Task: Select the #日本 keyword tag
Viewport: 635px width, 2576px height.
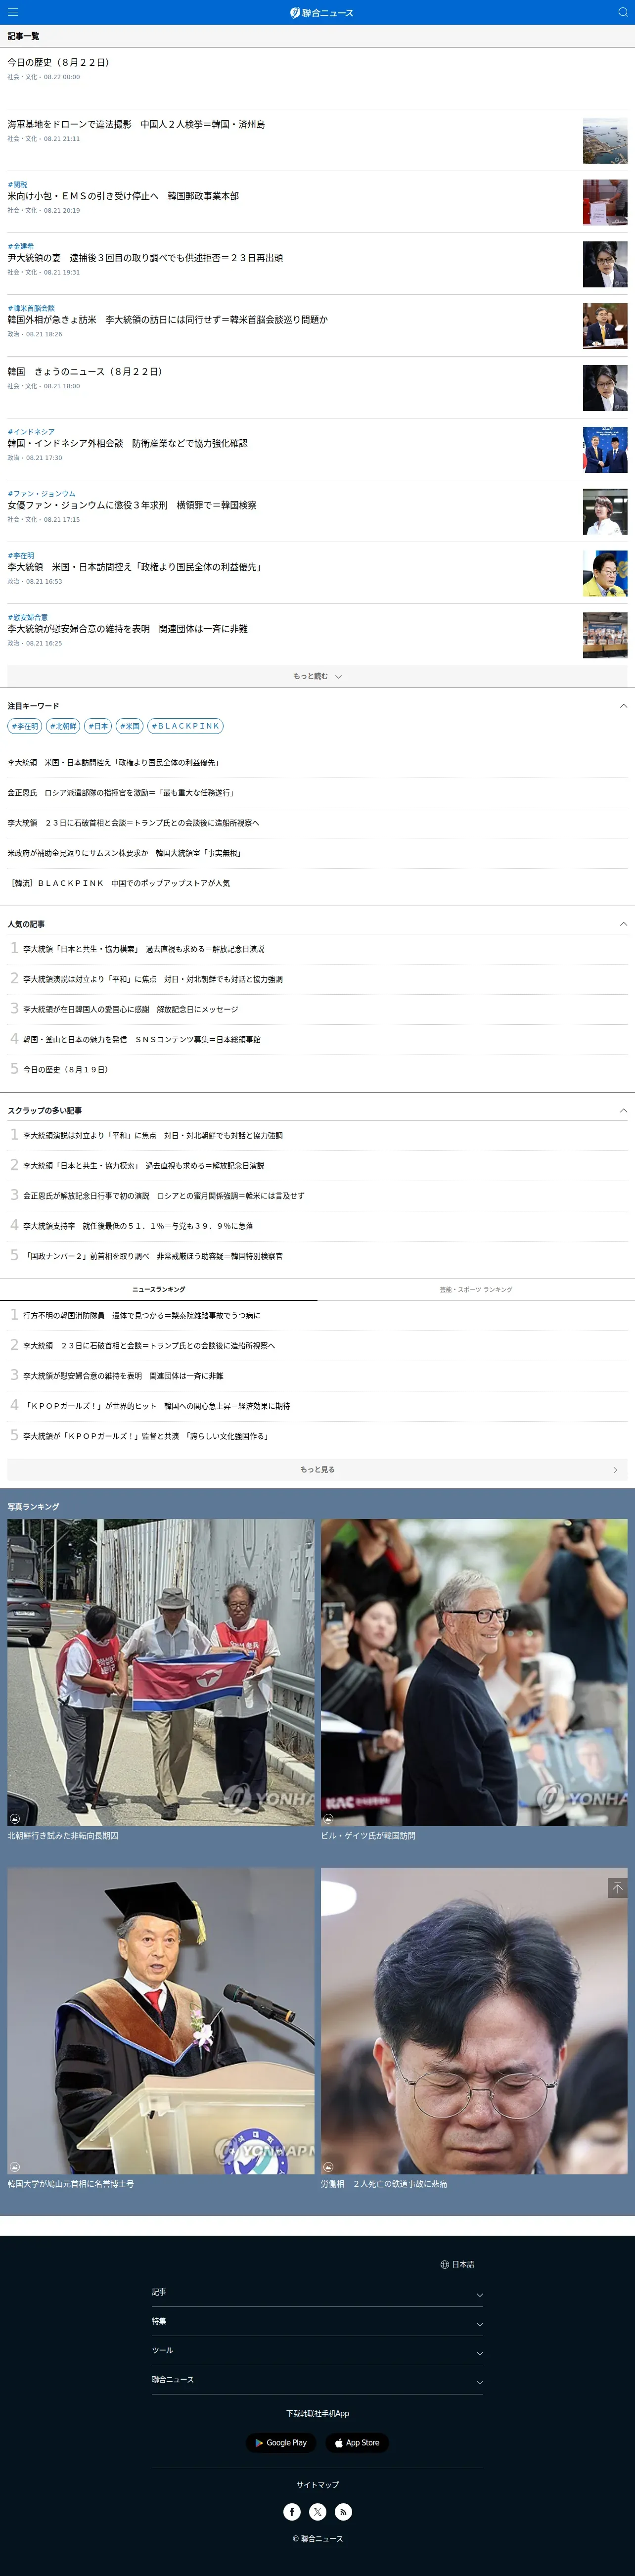Action: point(98,726)
